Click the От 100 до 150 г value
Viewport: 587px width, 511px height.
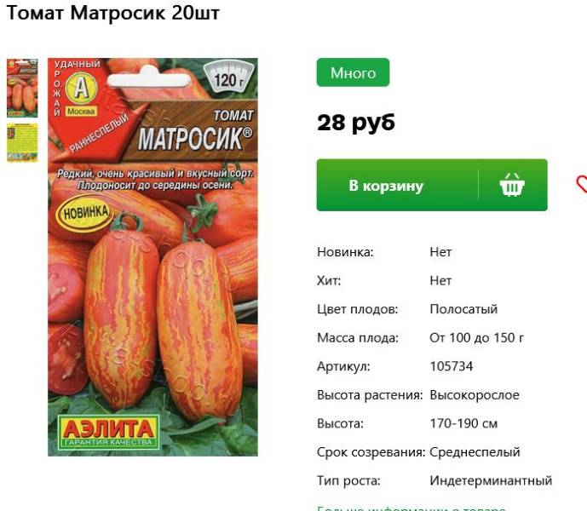[476, 337]
